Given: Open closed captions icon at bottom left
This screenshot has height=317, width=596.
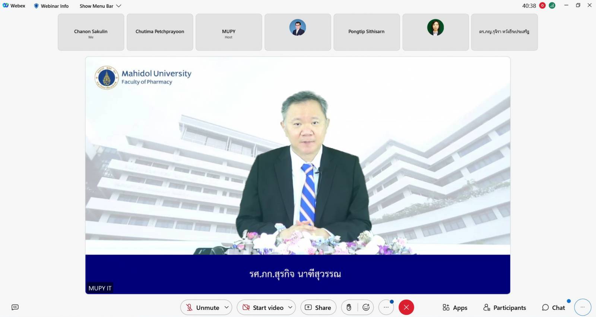Looking at the screenshot, I should pyautogui.click(x=15, y=307).
